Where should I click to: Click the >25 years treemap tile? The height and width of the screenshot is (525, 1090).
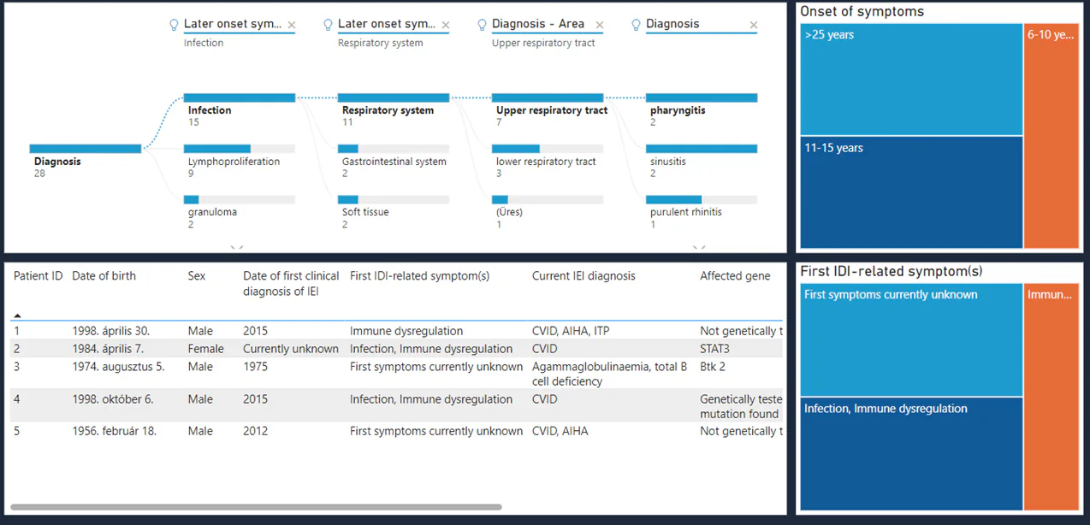point(911,80)
